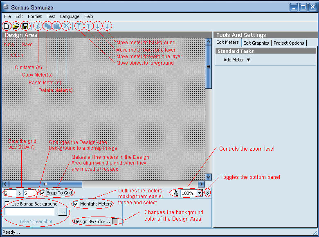Click the Copy Meter(s) toolbar icon
Viewport: 319px width, 237px height.
[x=47, y=26]
